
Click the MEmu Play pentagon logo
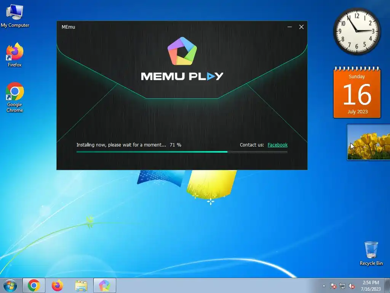tap(182, 51)
